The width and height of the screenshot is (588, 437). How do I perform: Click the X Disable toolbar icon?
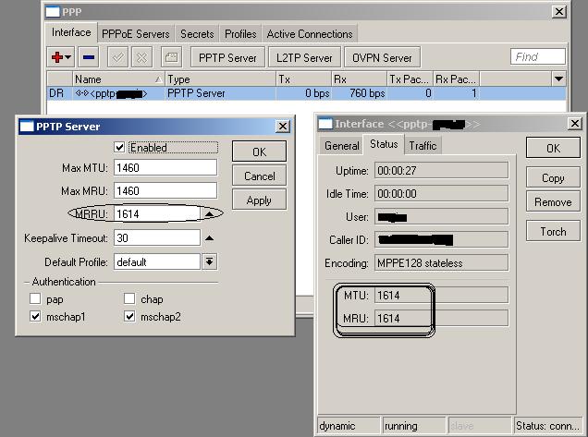[x=141, y=57]
